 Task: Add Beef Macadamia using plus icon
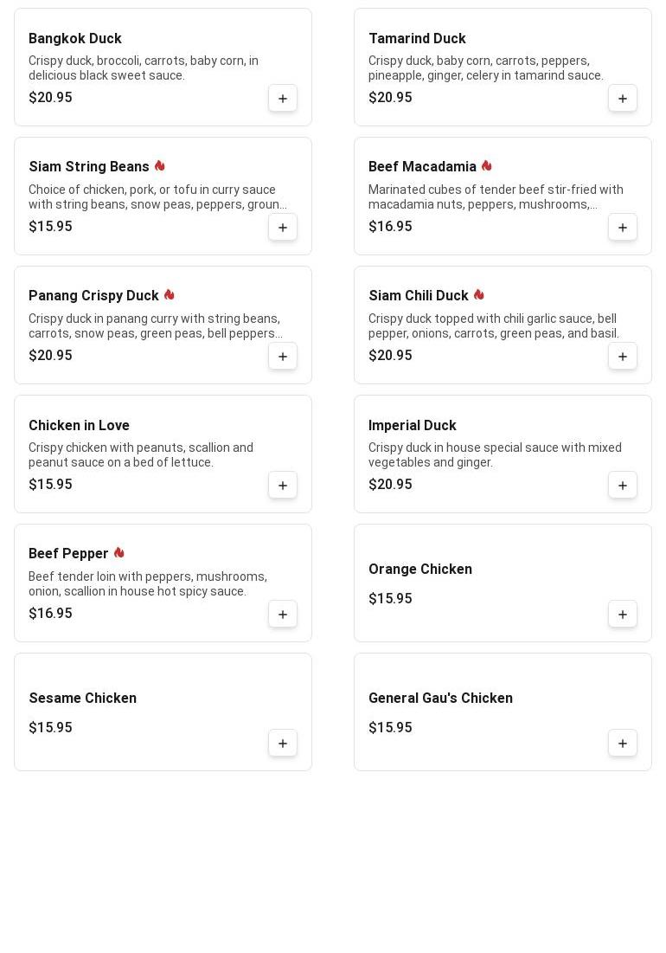[623, 228]
